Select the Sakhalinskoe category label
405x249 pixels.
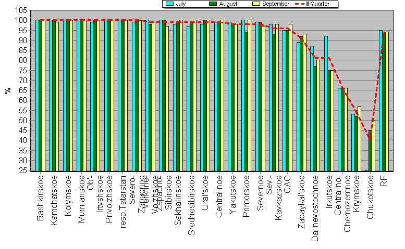(178, 200)
